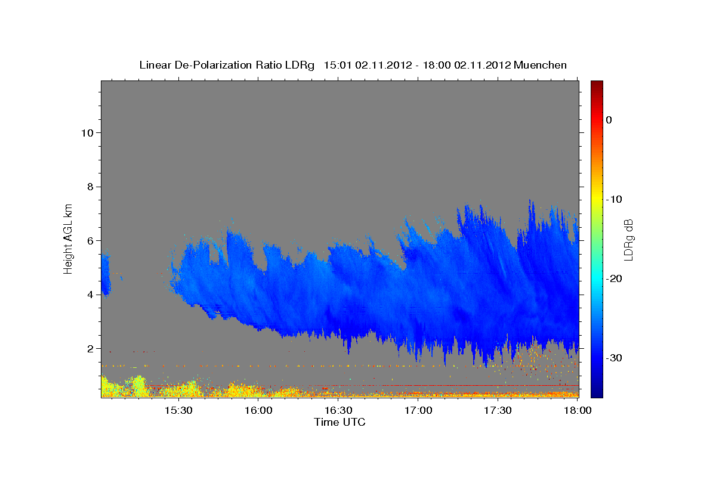Click the 15:30 time tick label
The width and height of the screenshot is (716, 477).
click(x=178, y=411)
